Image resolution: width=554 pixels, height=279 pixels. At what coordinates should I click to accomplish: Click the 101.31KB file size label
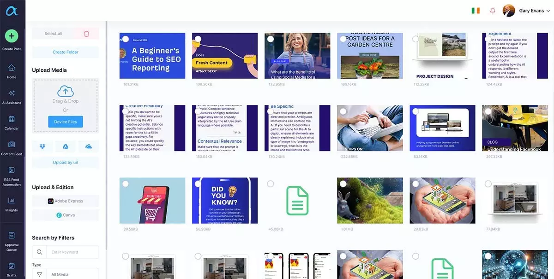(x=131, y=84)
